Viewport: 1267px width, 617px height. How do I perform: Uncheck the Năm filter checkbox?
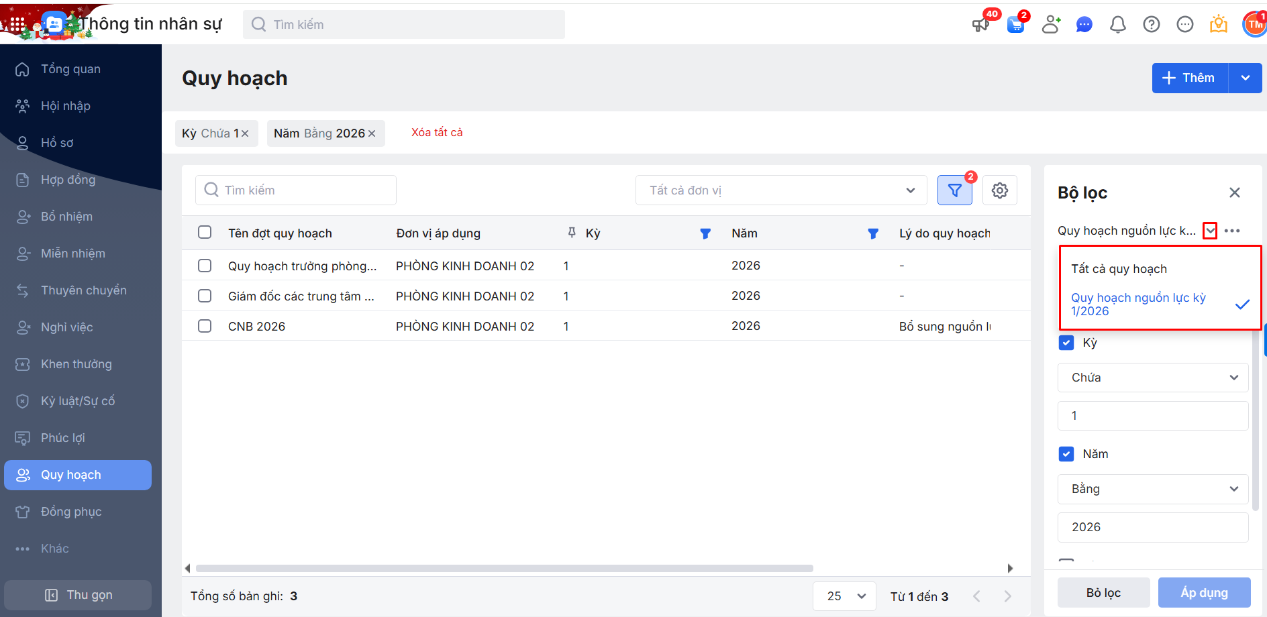pos(1066,454)
